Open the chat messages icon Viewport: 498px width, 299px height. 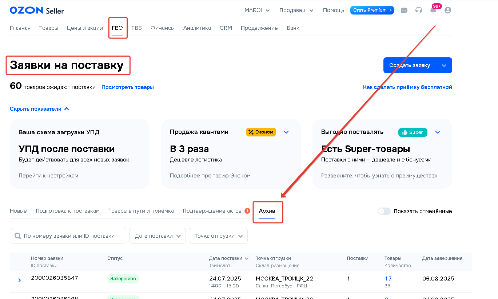pos(404,11)
